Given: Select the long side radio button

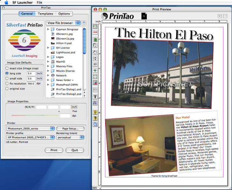Looking at the screenshot, I should 7,73.
